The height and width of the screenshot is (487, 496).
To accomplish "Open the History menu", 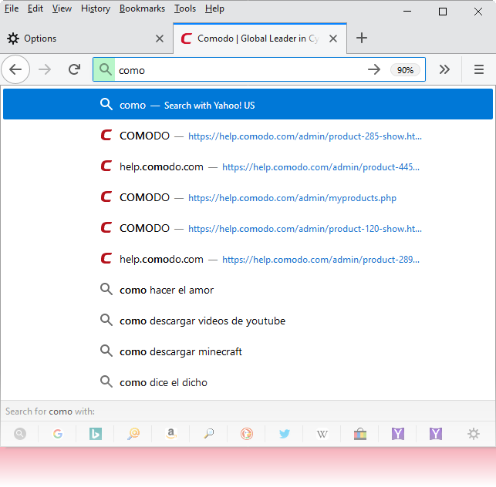I will point(96,8).
